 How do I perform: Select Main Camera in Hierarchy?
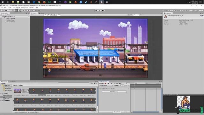click(x=11, y=19)
